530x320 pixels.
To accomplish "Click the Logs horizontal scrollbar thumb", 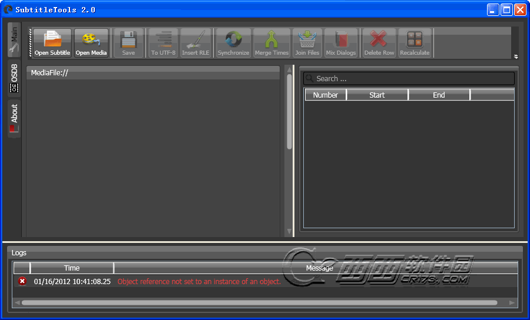I will coord(259,303).
